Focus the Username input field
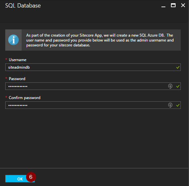Image resolution: width=189 pixels, height=186 pixels. point(93,67)
